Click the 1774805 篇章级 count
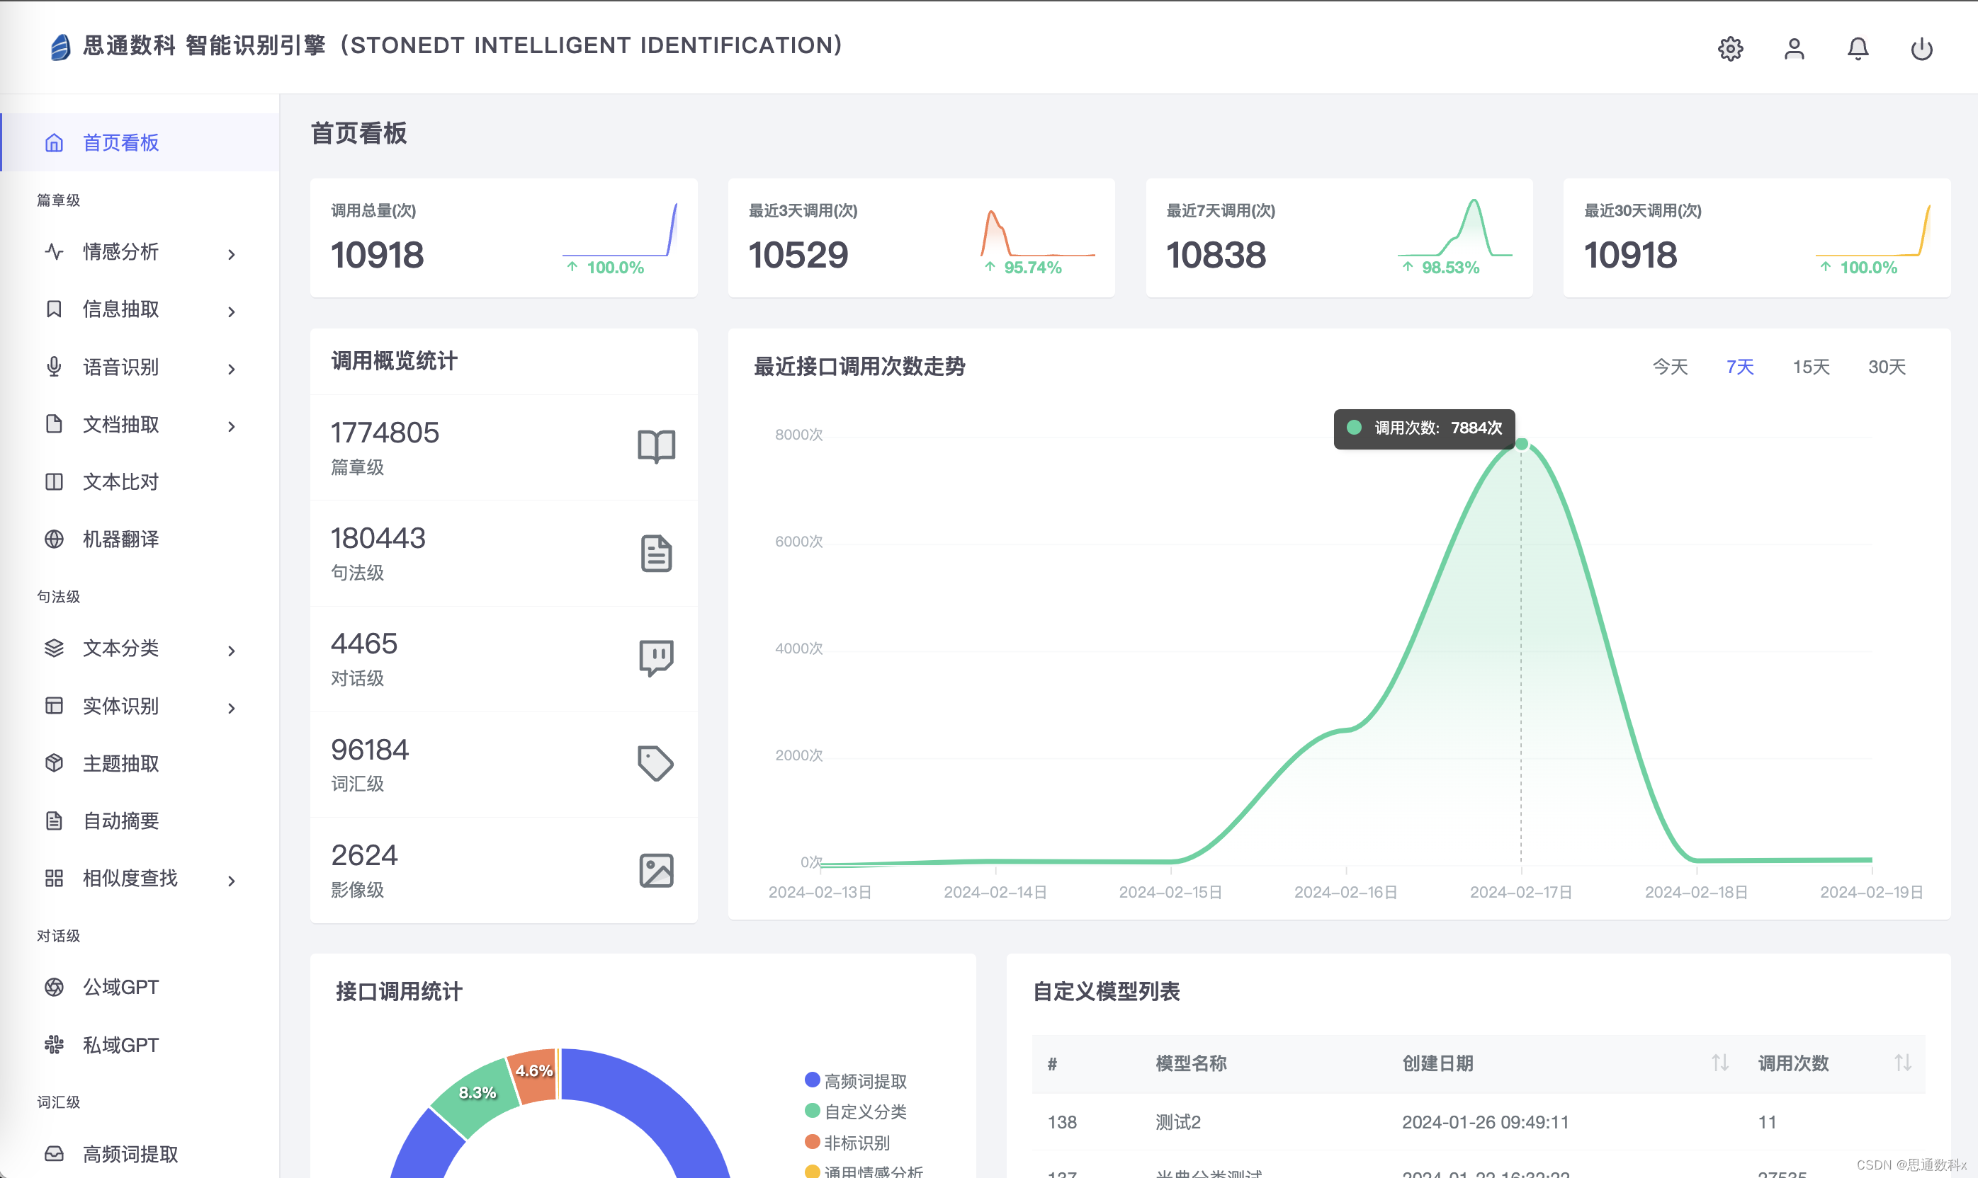1978x1178 pixels. [x=385, y=433]
